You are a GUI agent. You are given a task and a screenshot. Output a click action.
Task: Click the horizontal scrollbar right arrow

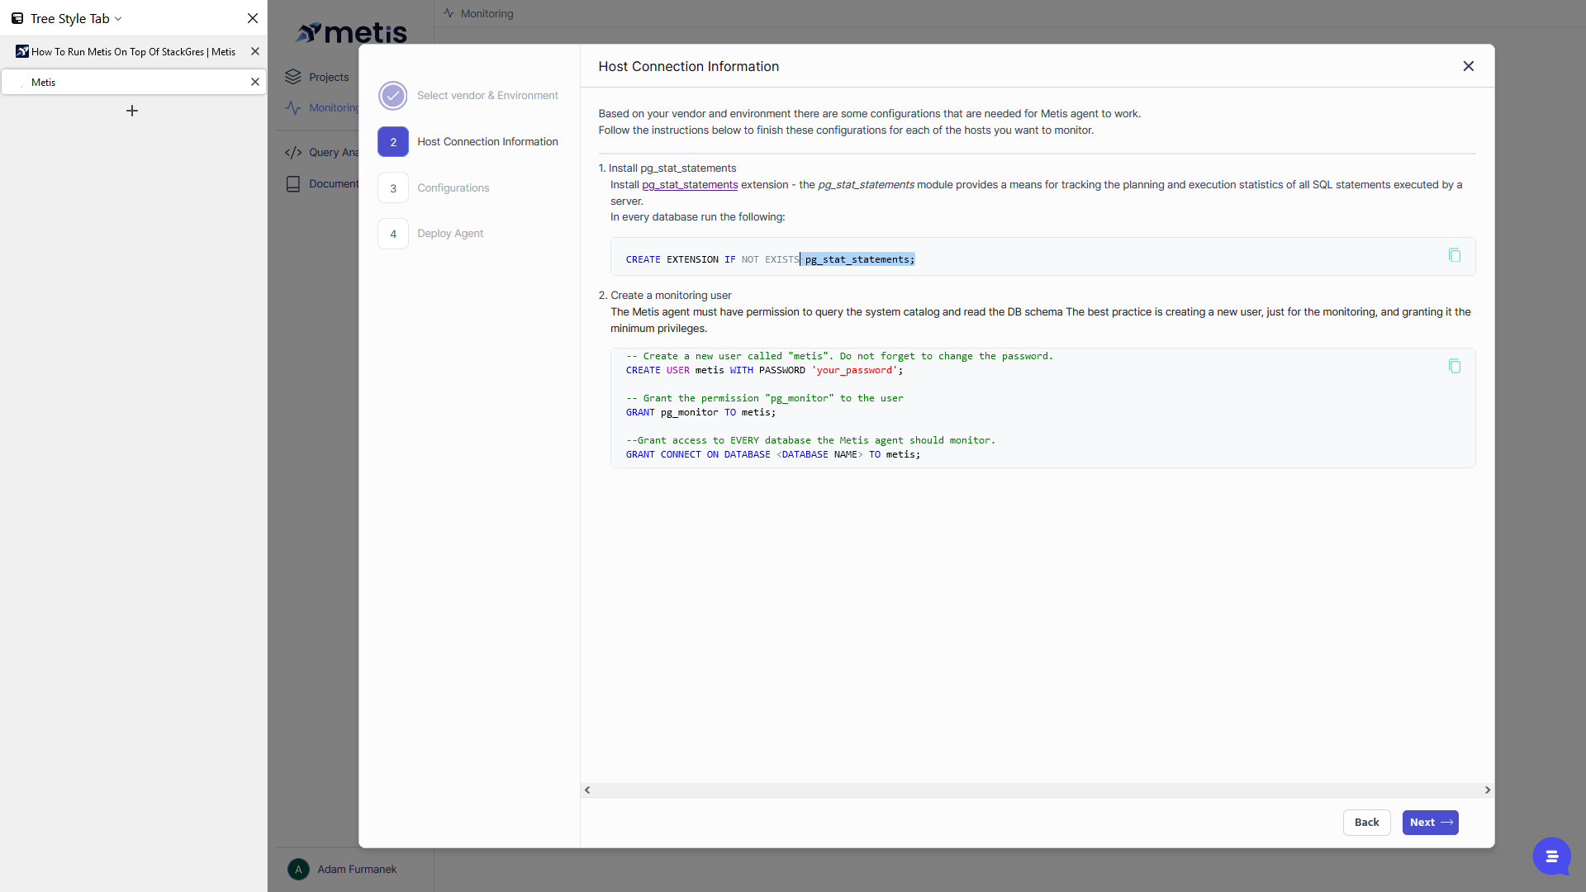(x=1488, y=790)
